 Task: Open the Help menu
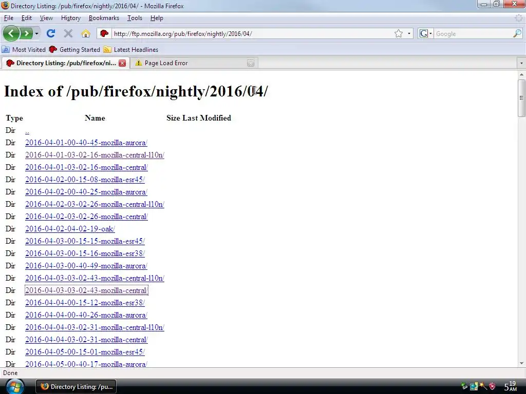click(157, 18)
